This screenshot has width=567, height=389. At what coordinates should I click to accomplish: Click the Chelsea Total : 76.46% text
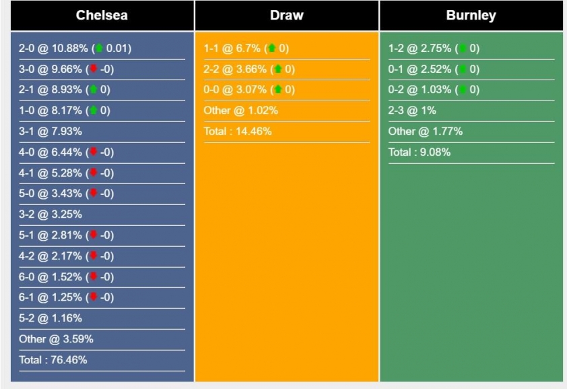coord(53,360)
